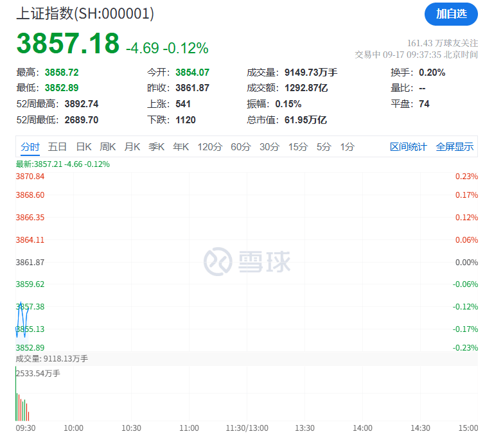
Task: Click 全屏显示 to view fullscreen
Action: point(455,147)
